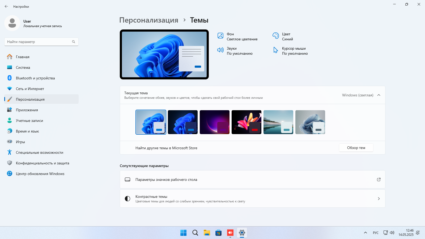Click the back arrow in Settings header

tap(6, 6)
